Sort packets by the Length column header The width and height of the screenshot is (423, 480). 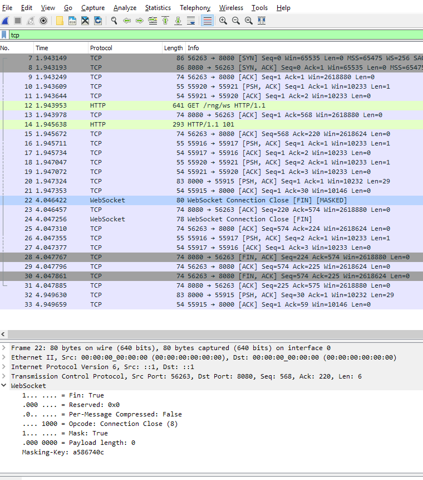point(173,48)
